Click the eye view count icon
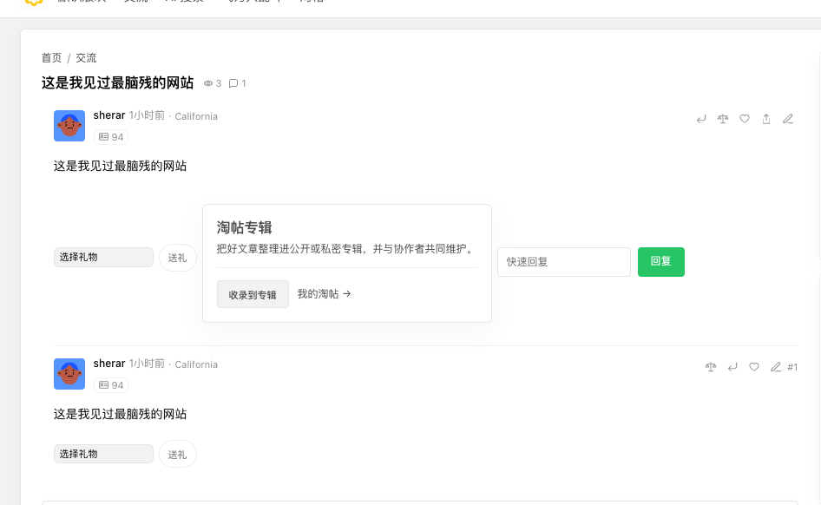 (x=208, y=83)
